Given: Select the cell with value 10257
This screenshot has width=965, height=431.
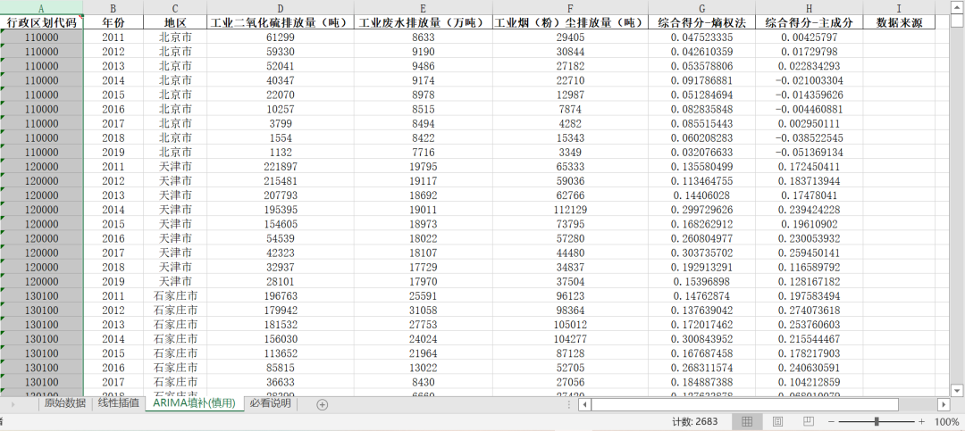Looking at the screenshot, I should point(281,109).
